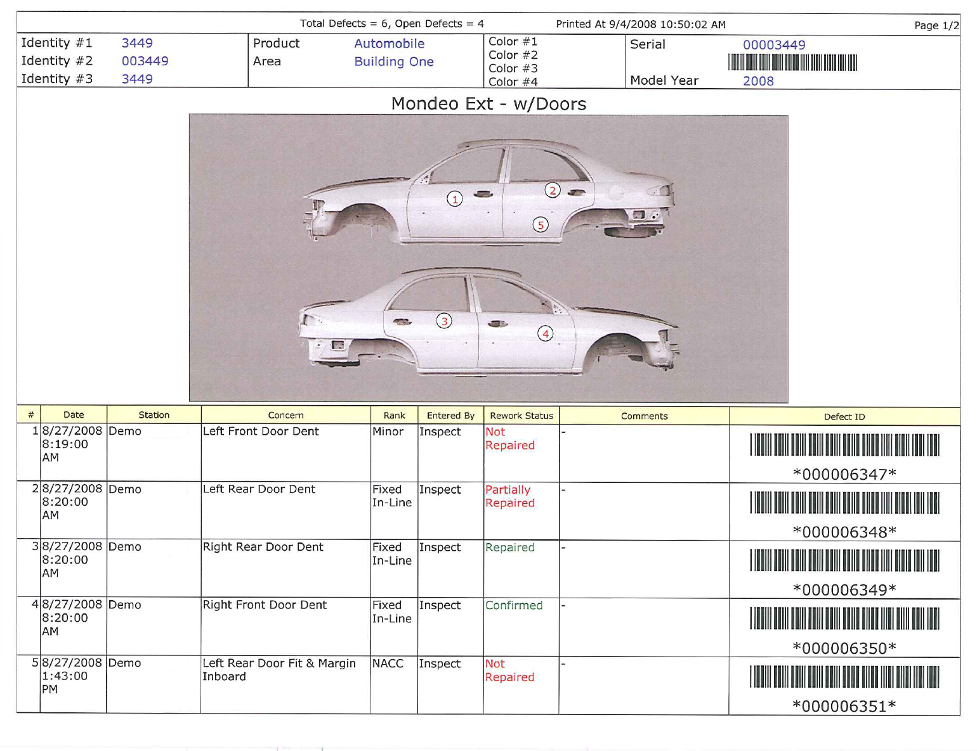Click defect marker 2 on car diagram
This screenshot has width=977, height=751.
pos(553,190)
